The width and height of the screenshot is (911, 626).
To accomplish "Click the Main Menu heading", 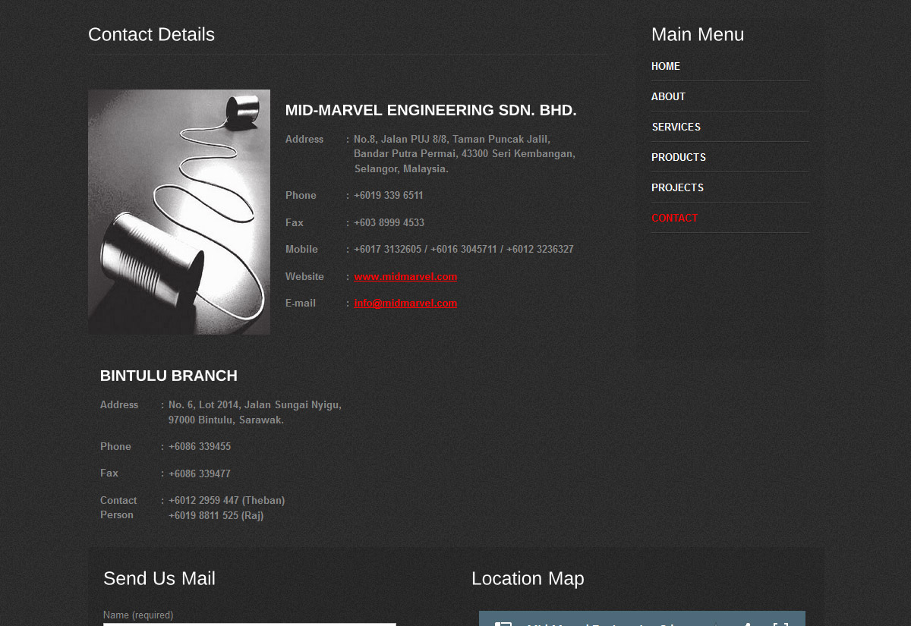I will point(697,35).
